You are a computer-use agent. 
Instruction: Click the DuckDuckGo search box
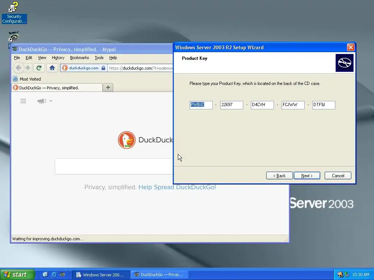[114, 166]
